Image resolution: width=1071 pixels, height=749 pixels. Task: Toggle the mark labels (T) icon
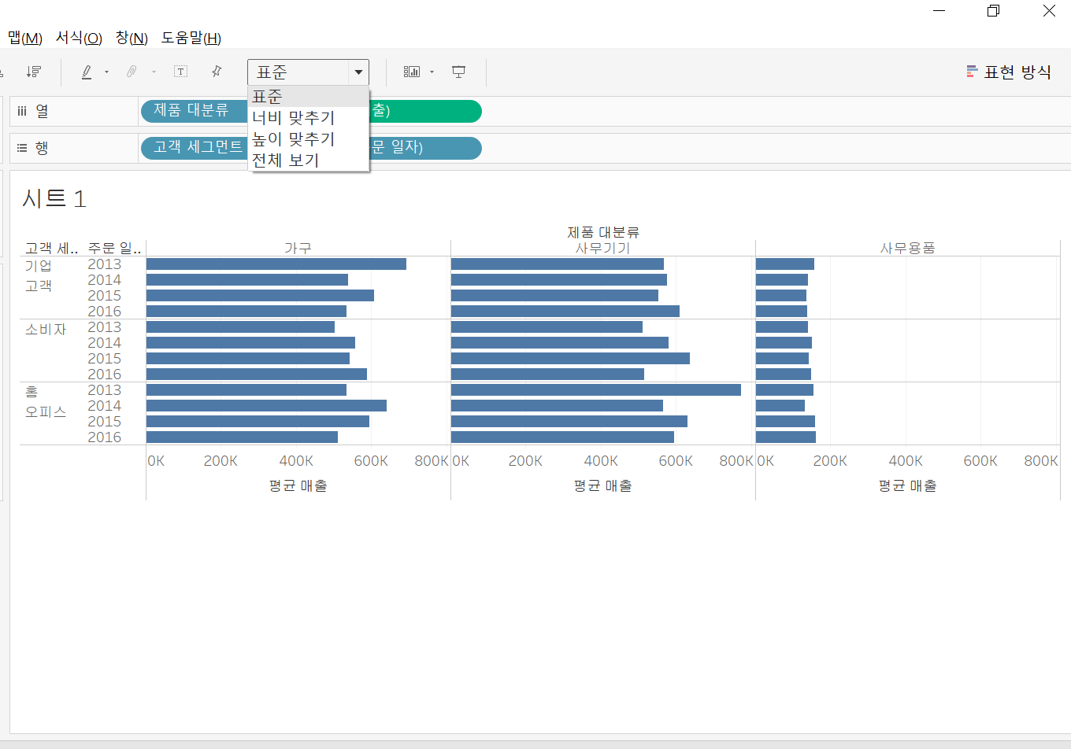[x=180, y=72]
